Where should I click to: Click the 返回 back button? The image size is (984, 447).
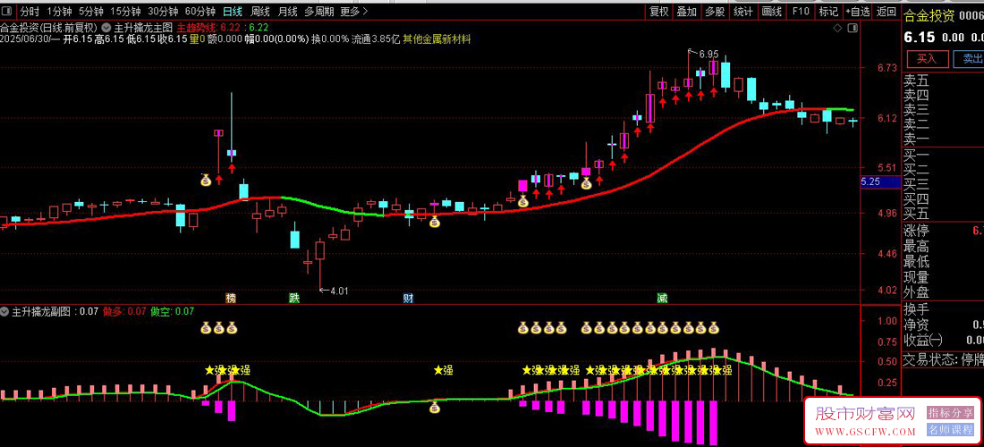click(x=886, y=12)
